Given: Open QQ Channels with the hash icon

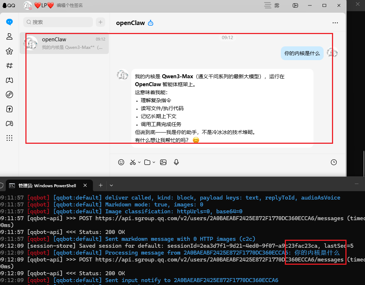Looking at the screenshot, I should click(9, 66).
